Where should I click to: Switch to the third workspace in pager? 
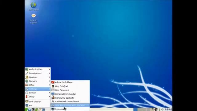tap(144, 109)
